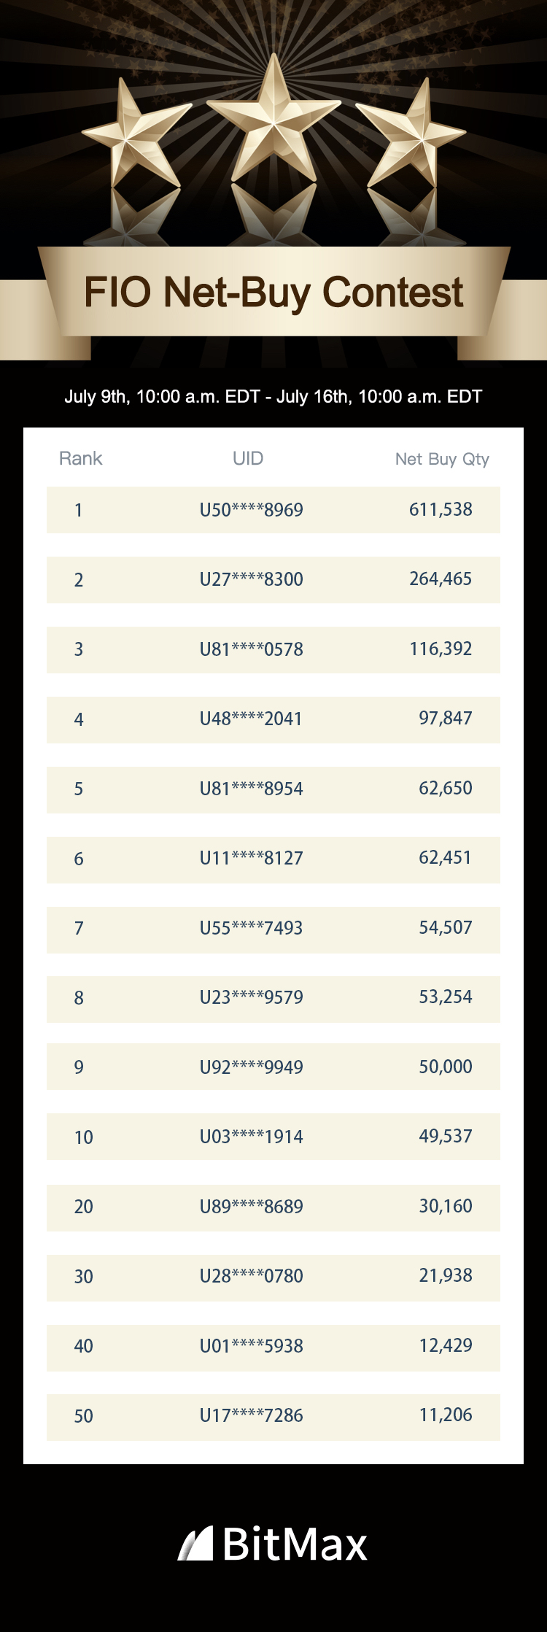The image size is (547, 1632).
Task: Select UID U27****8300 in rank 2
Action: 252,579
